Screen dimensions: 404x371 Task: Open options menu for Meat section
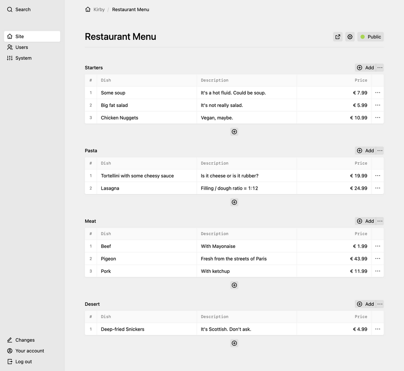[x=380, y=221]
